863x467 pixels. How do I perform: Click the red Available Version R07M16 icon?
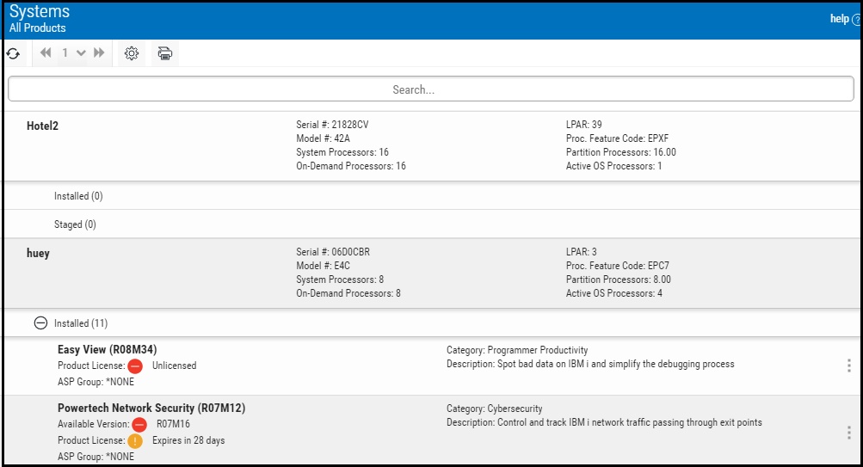(x=139, y=424)
